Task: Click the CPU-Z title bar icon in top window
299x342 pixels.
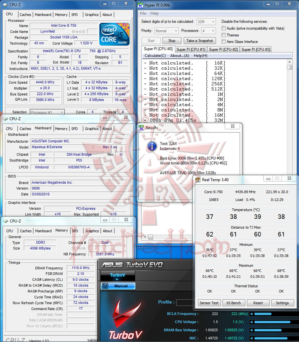Action: (5, 5)
